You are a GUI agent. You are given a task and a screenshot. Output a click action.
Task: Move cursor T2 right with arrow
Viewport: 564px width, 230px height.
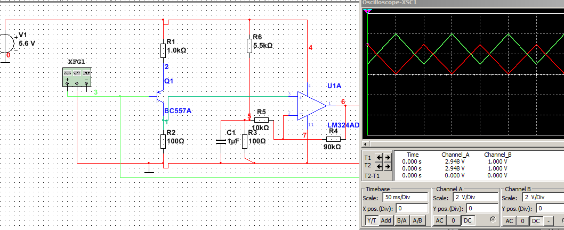[388, 165]
